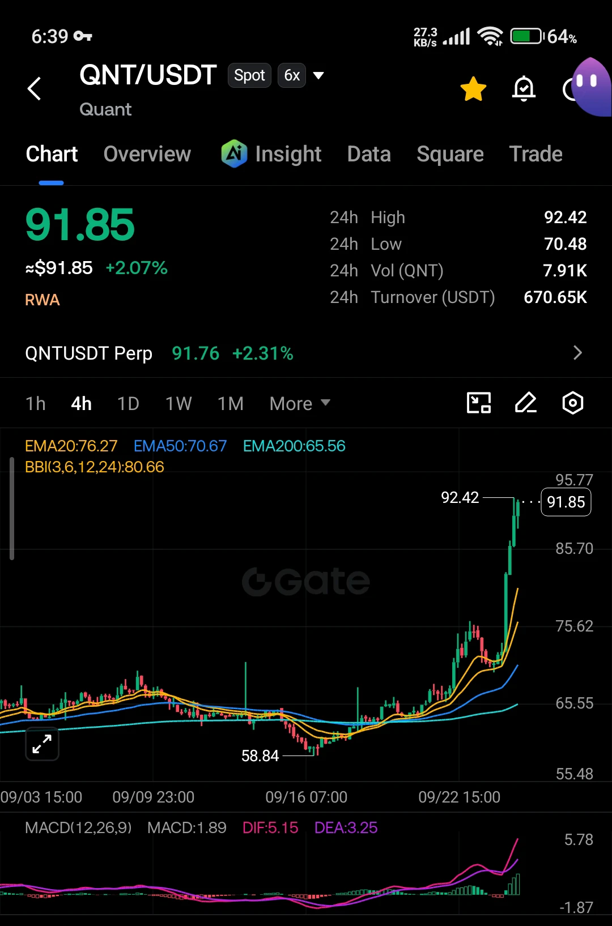Go back using the left arrow

tap(35, 88)
